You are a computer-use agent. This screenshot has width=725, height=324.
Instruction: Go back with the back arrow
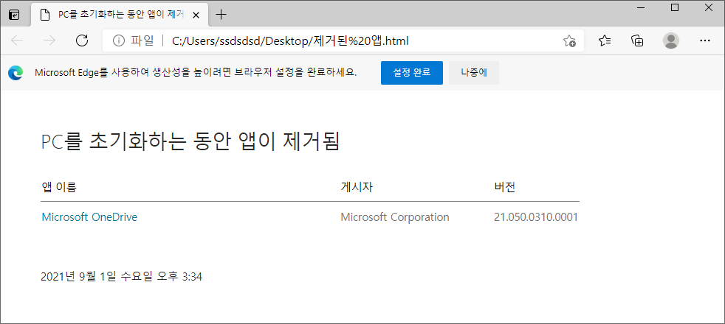(17, 40)
